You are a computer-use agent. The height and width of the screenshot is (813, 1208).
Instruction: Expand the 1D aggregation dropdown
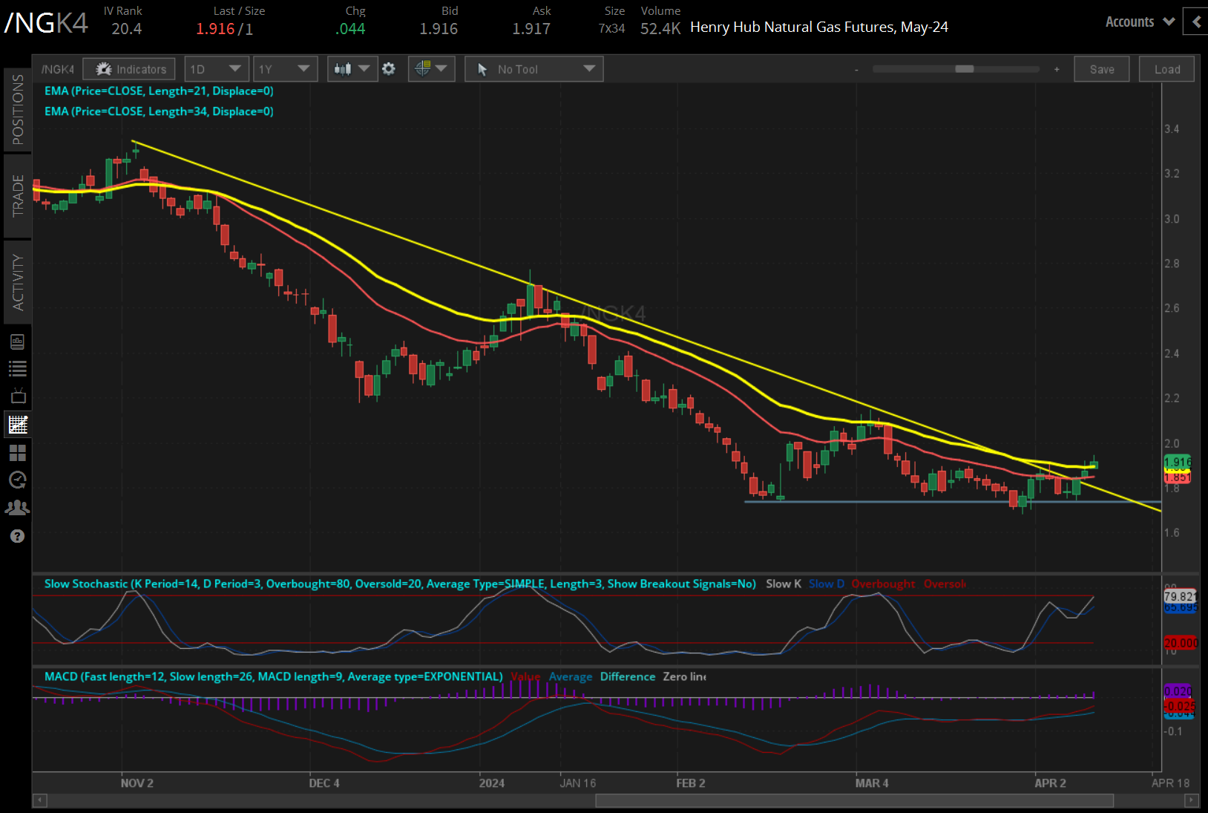pos(216,69)
